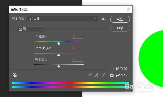This screenshot has width=163, height=97.
Task: Click the lower color spectrum bar
Action: (x=71, y=87)
